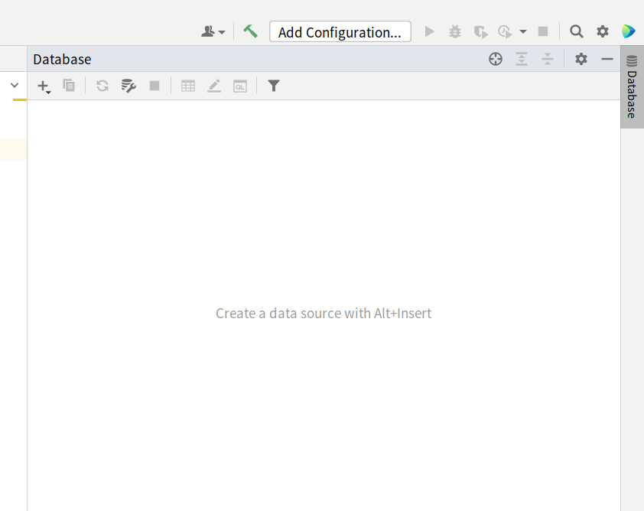
Task: Open Data Source Properties
Action: point(128,86)
